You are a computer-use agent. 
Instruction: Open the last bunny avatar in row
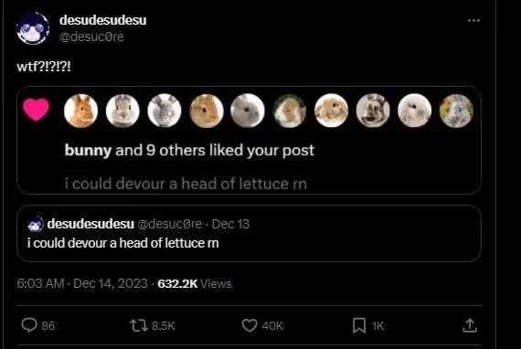456,111
